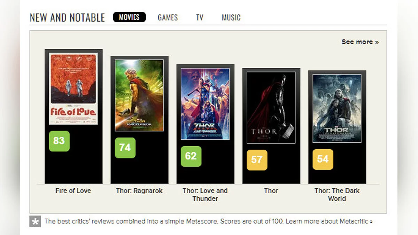Click the yellow 57 score badge
The image size is (418, 235).
tap(257, 160)
